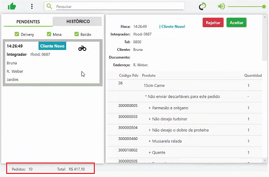Click product code 300000460
Viewport: 269px width, 177px height.
coord(128,139)
